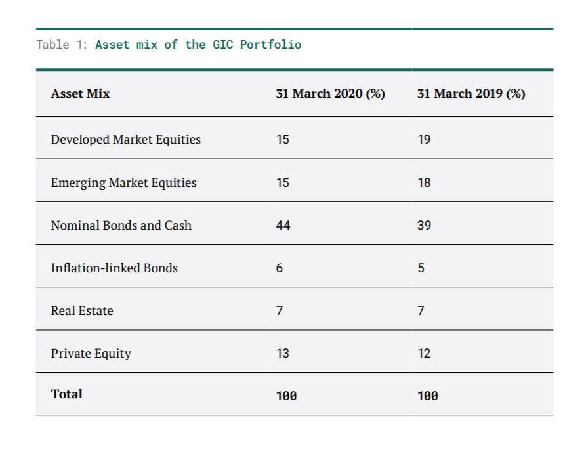This screenshot has height=456, width=584.
Task: Click Inflation-linked Bonds 2019 value 5
Action: coord(421,268)
